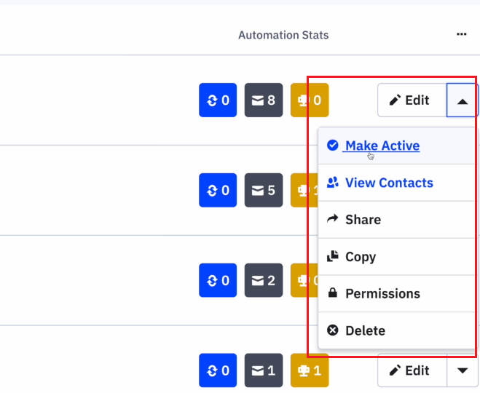Screen dimensions: 480x393
Task: Click the email badge showing 2
Action: tap(263, 280)
